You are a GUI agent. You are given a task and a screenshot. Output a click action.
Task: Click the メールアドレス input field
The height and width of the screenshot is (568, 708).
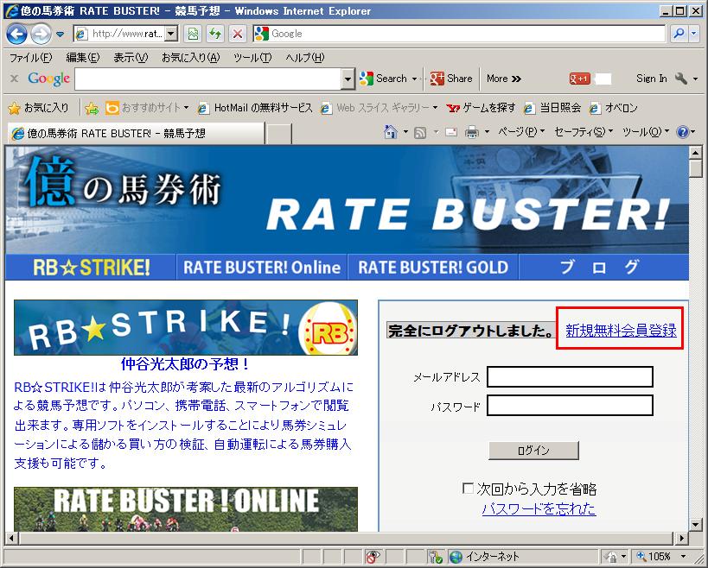(x=570, y=377)
